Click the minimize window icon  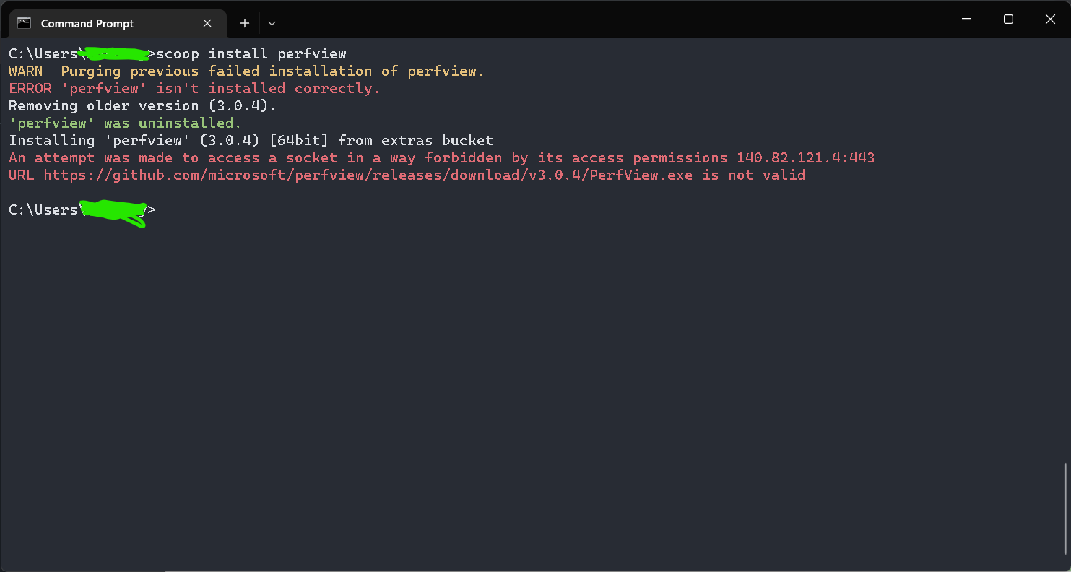pyautogui.click(x=966, y=19)
